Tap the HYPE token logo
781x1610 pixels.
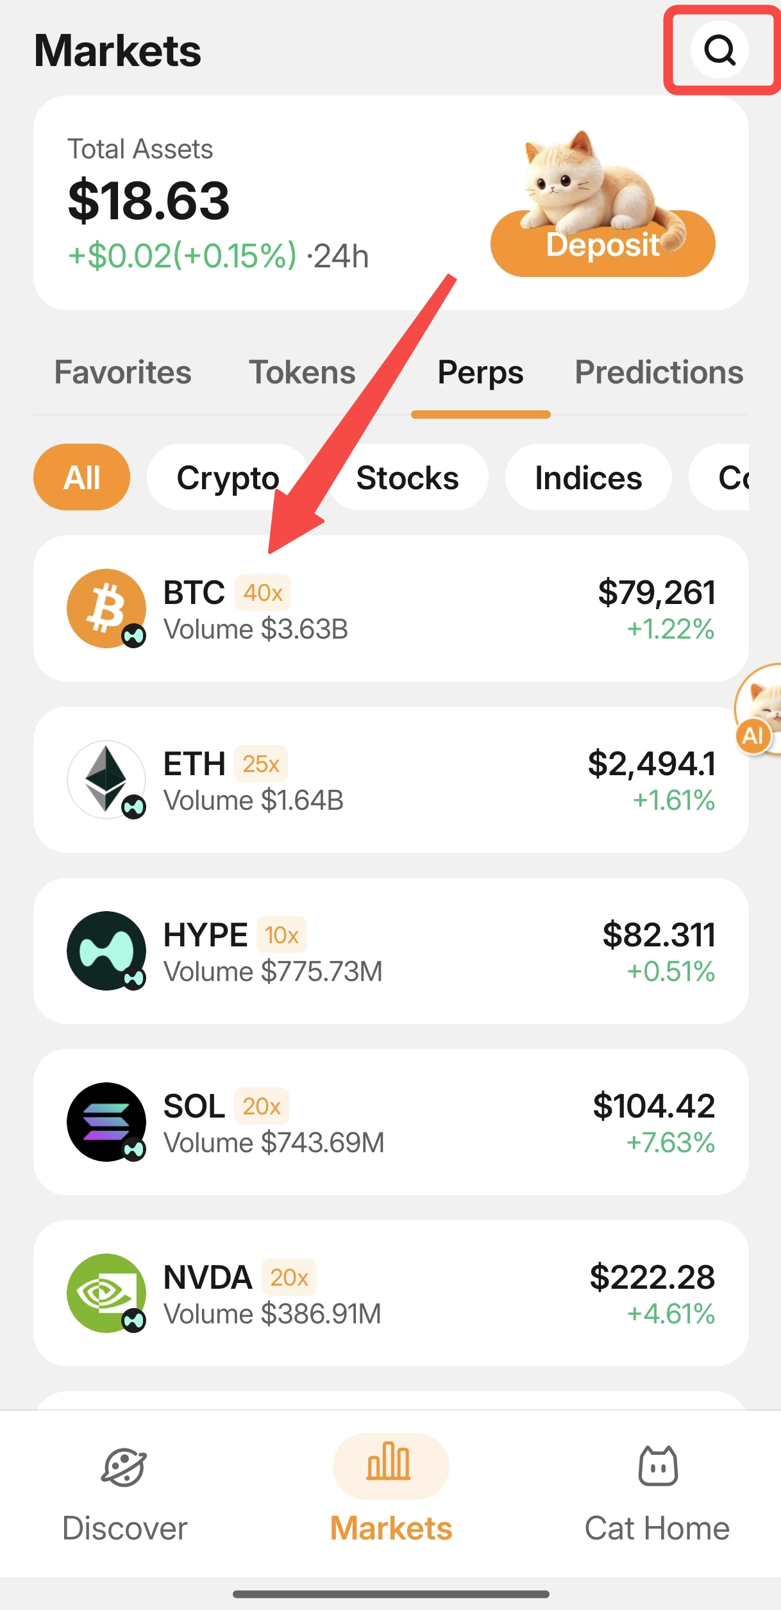pyautogui.click(x=106, y=950)
